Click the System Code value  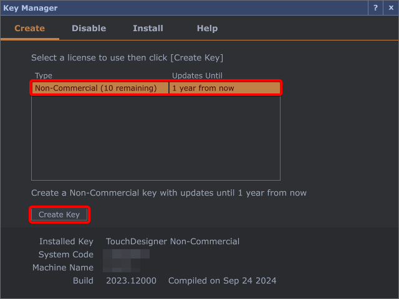tap(127, 254)
